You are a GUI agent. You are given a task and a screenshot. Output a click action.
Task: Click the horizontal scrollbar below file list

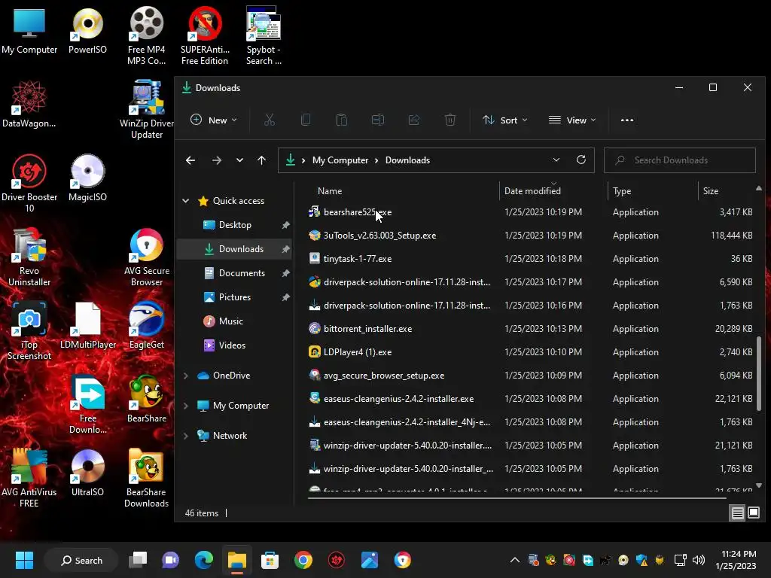click(517, 498)
